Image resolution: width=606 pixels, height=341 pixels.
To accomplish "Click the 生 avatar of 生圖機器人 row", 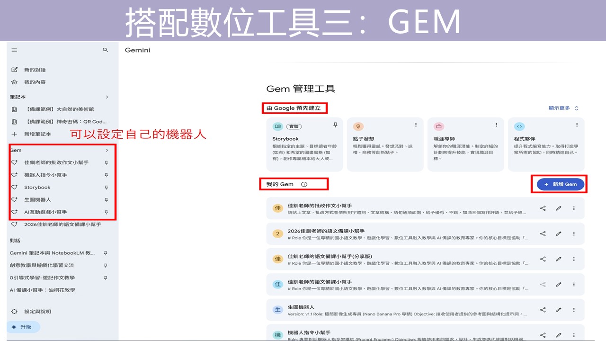I will pyautogui.click(x=278, y=310).
